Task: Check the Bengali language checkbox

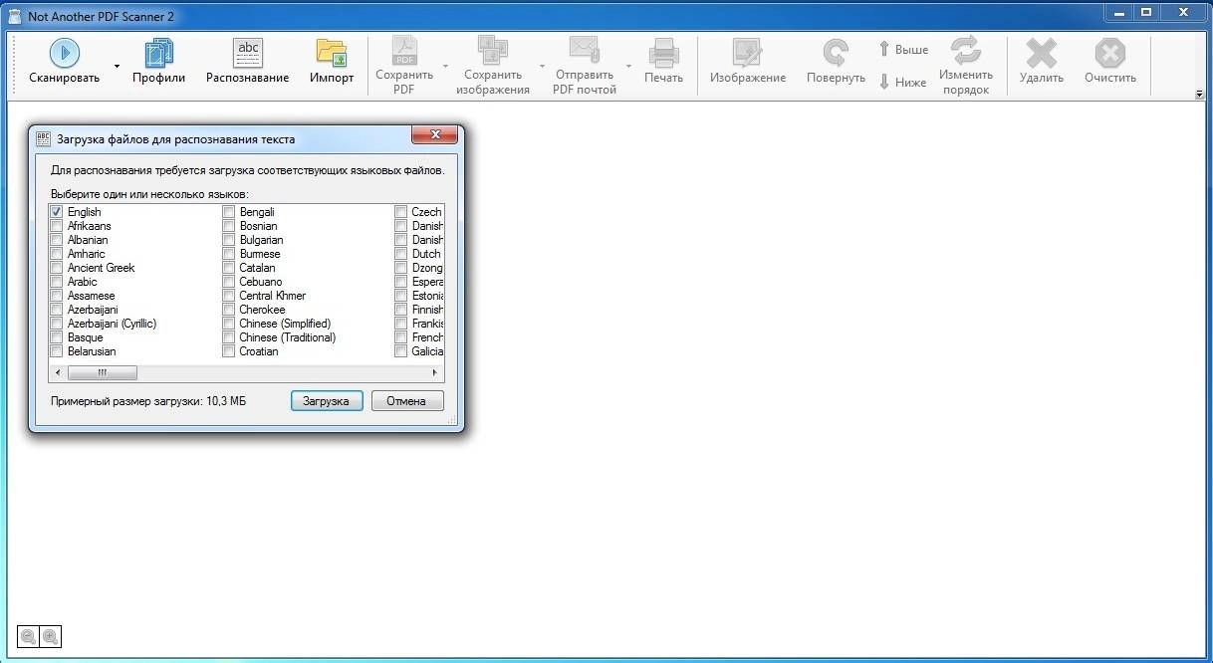Action: tap(228, 212)
